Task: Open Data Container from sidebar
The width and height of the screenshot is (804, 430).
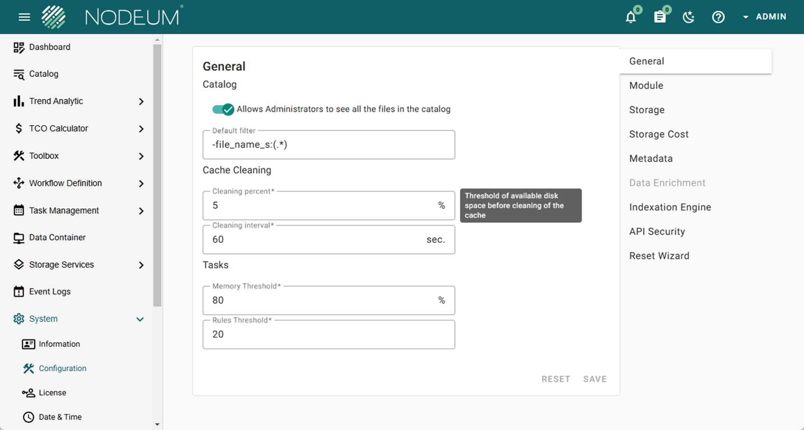Action: [x=57, y=238]
